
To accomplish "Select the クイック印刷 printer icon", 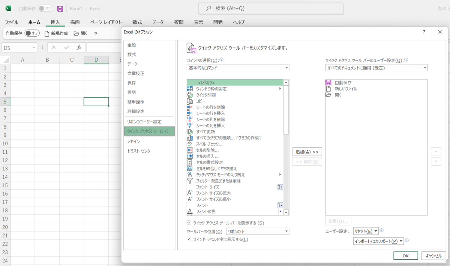I will click(190, 95).
